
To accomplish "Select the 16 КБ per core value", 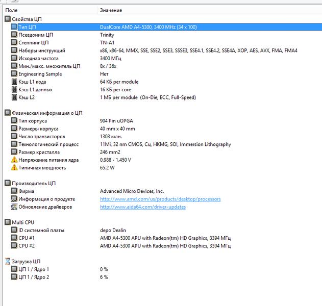I will 115,90.
